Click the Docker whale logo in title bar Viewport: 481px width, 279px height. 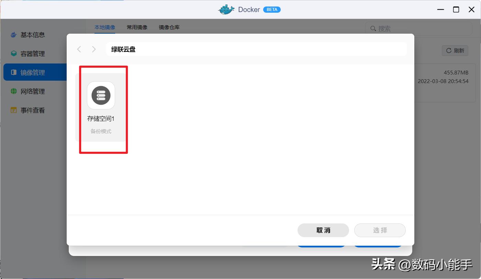[x=226, y=9]
